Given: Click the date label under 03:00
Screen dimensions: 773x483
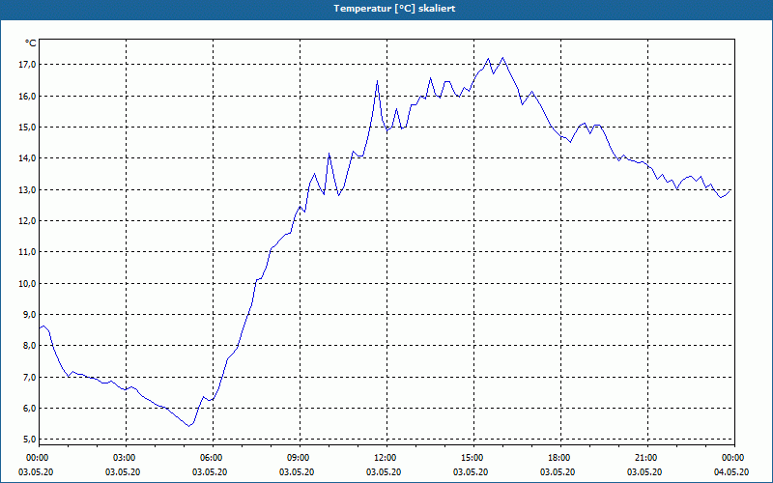Looking at the screenshot, I should click(x=123, y=472).
